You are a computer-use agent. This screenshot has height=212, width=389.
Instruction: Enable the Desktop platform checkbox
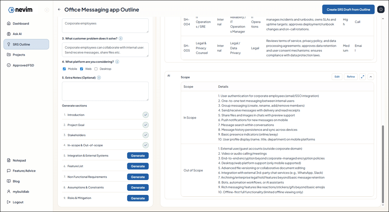pos(96,69)
